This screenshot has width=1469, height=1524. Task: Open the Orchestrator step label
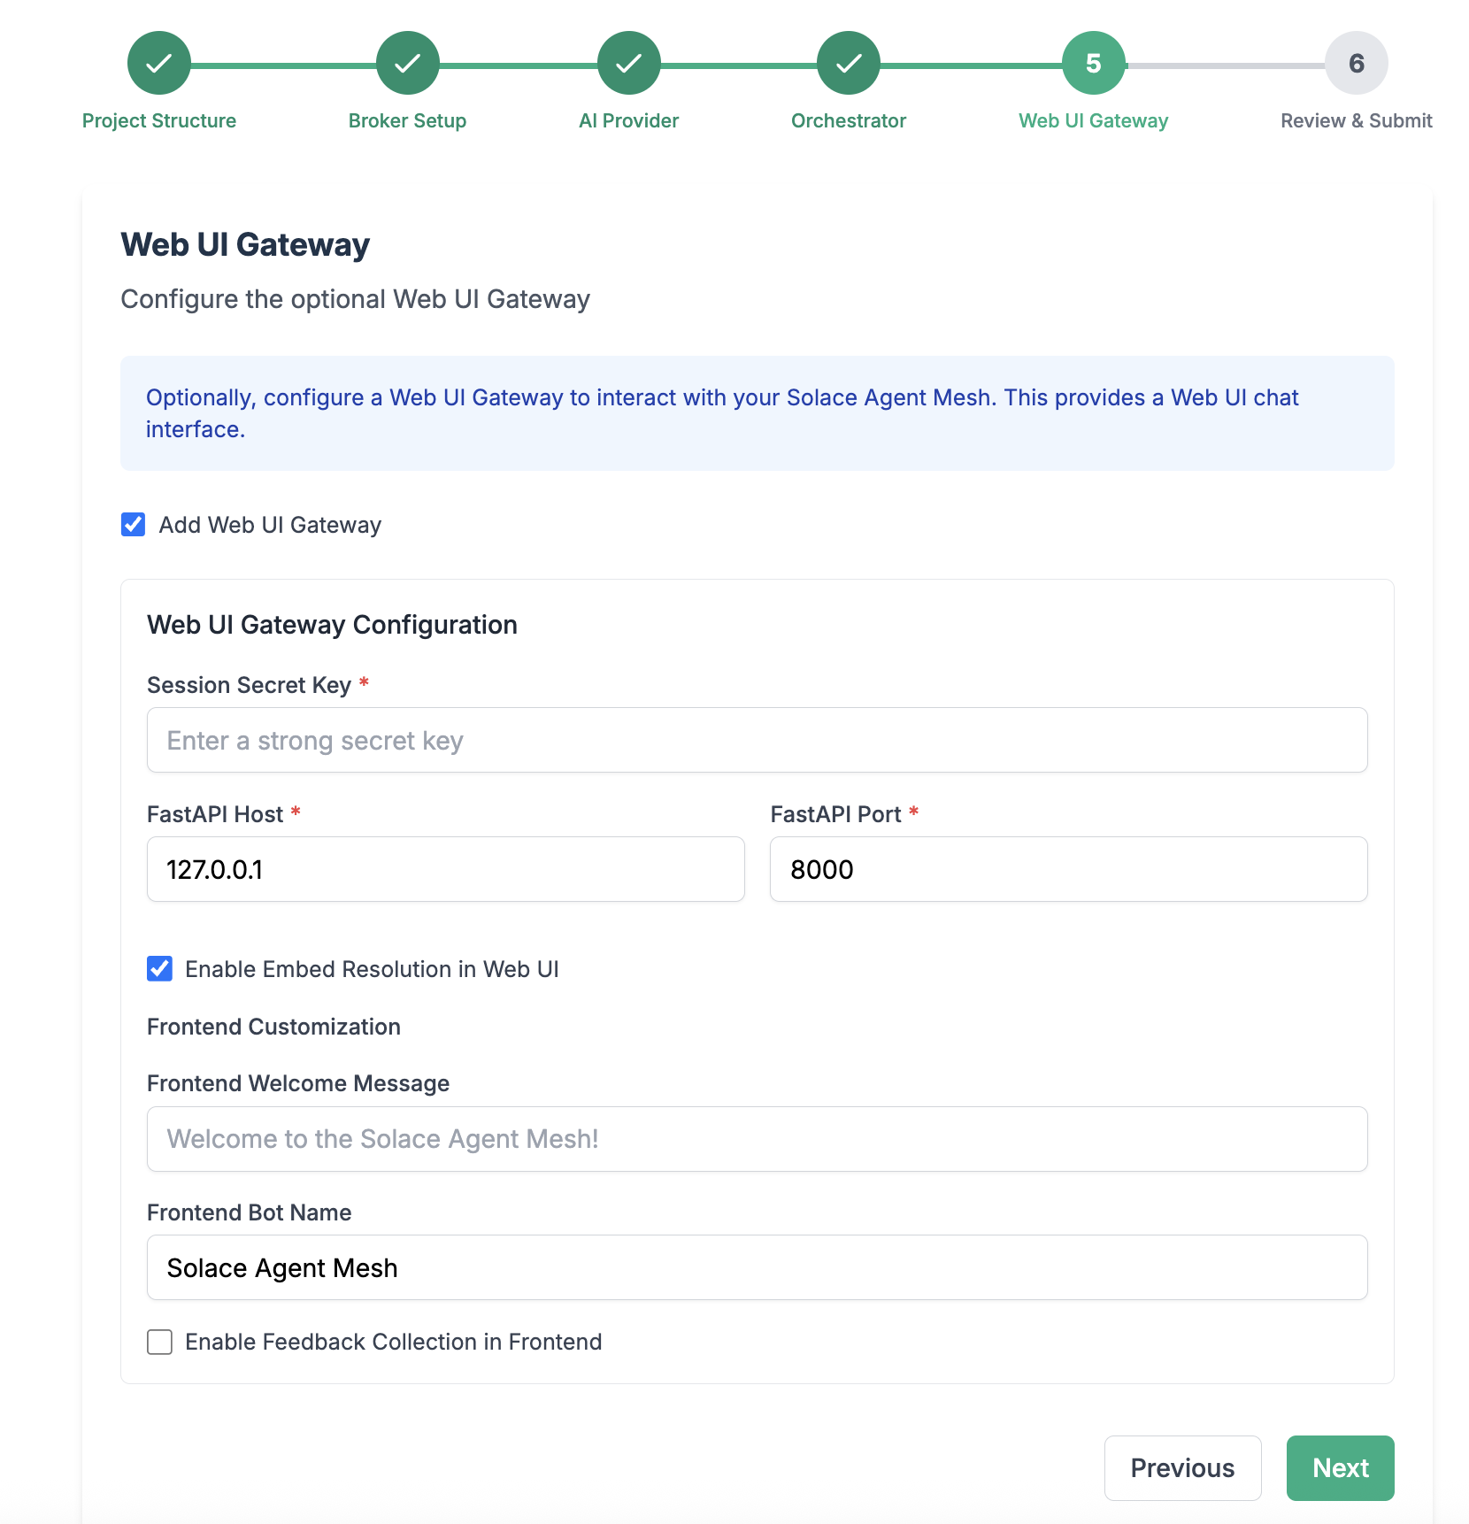click(x=848, y=120)
